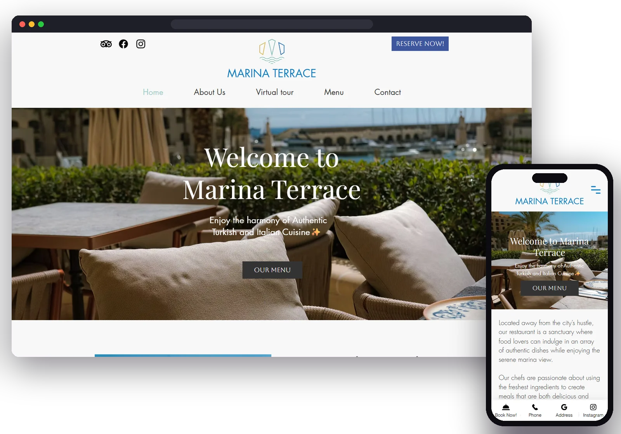This screenshot has width=621, height=434.
Task: Open the Contact navigation item
Action: [388, 92]
